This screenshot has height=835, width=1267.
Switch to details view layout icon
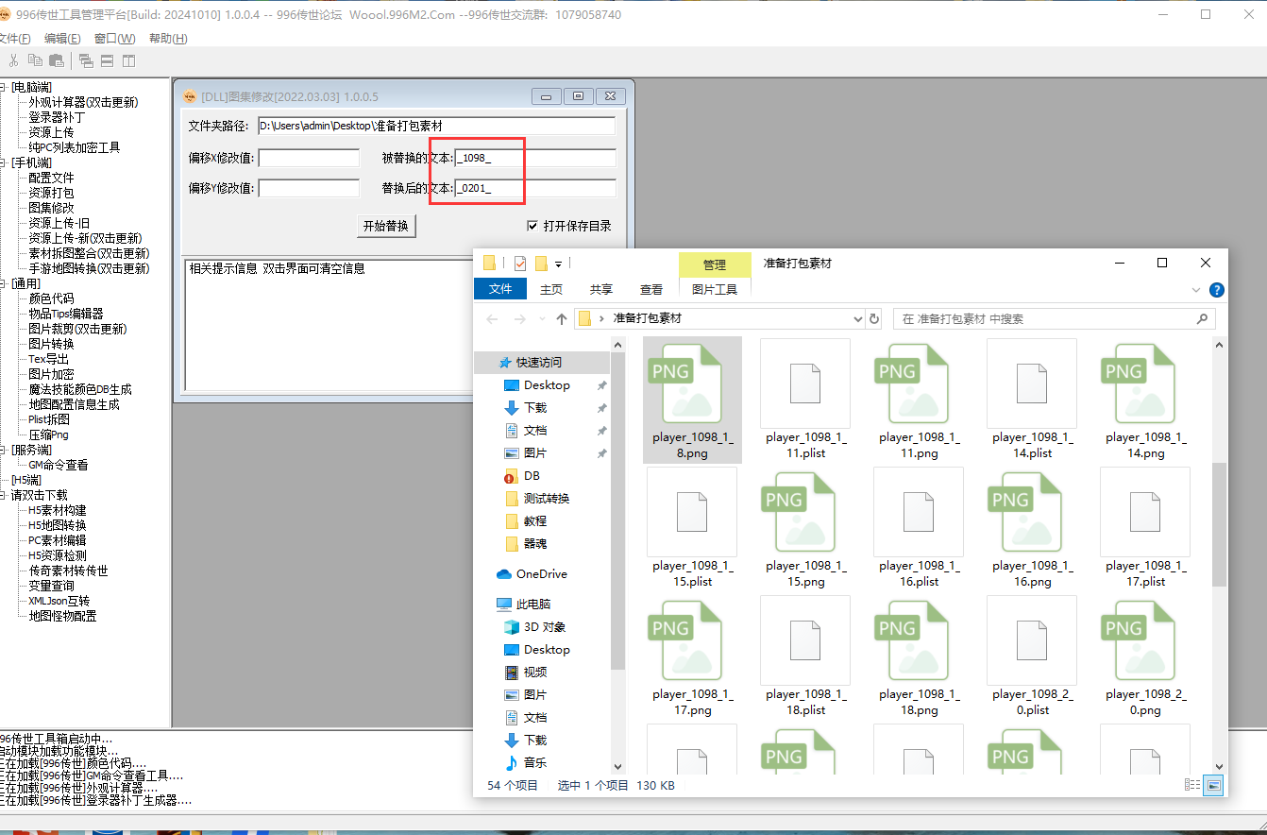tap(1192, 785)
